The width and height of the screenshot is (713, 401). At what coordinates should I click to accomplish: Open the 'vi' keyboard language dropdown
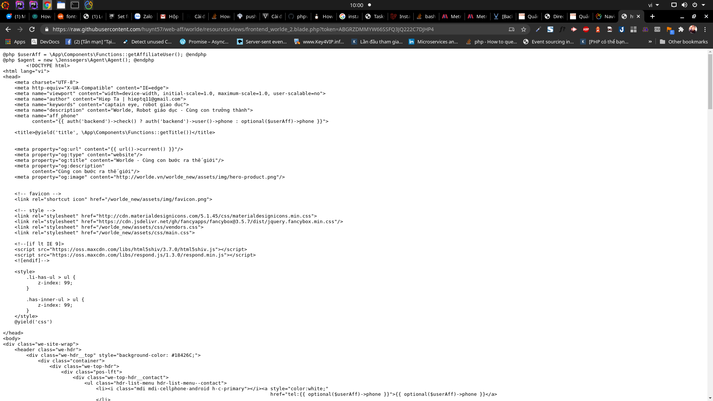click(x=653, y=5)
